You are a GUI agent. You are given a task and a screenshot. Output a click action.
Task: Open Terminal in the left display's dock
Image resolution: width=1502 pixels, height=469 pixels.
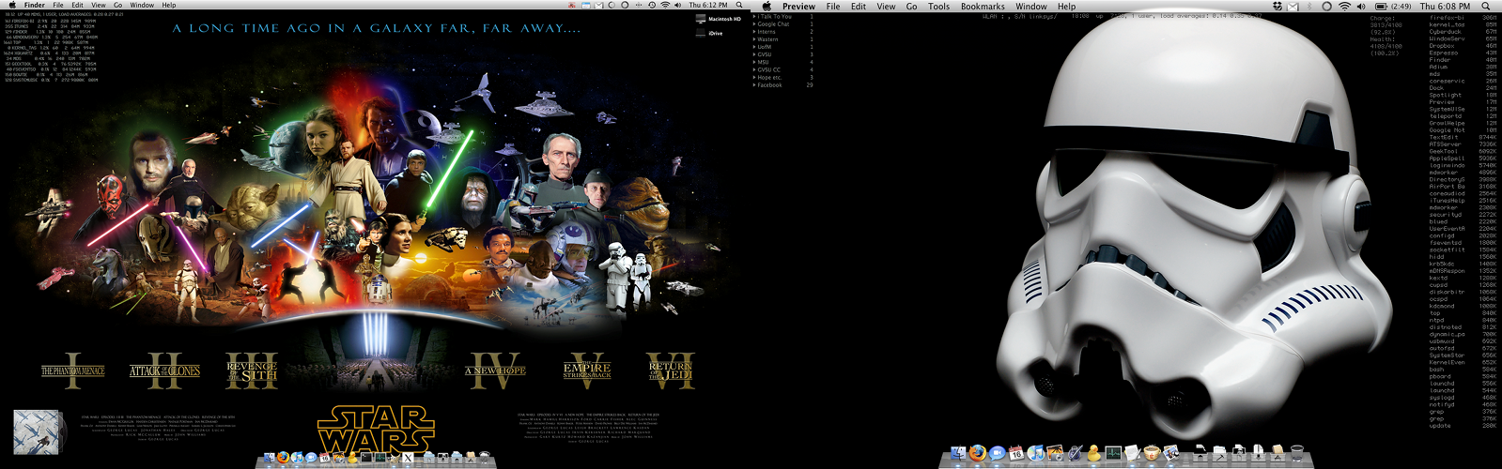(x=366, y=458)
